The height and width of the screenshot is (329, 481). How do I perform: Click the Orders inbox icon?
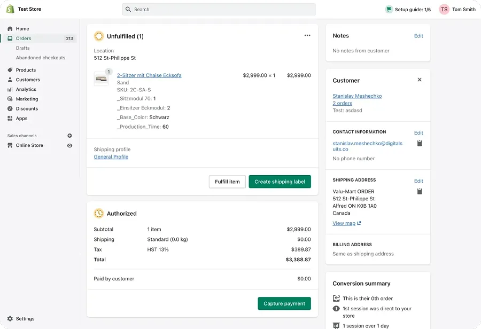(10, 38)
